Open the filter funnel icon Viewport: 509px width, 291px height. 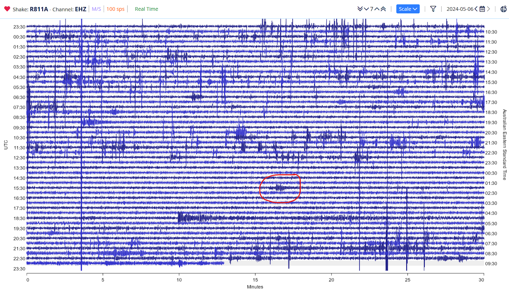(433, 9)
